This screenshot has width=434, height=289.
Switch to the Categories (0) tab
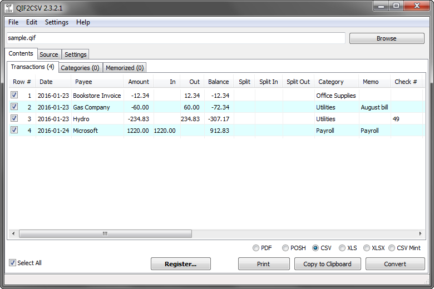pyautogui.click(x=80, y=68)
